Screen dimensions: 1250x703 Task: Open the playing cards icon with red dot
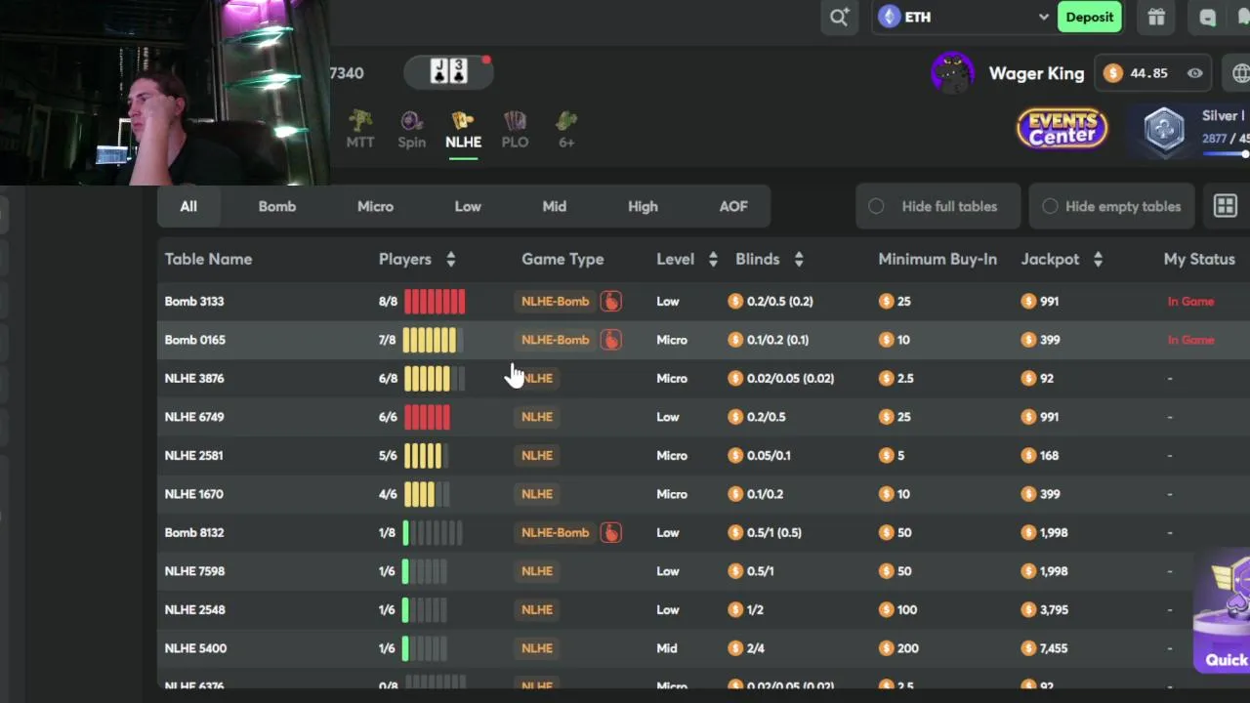449,71
